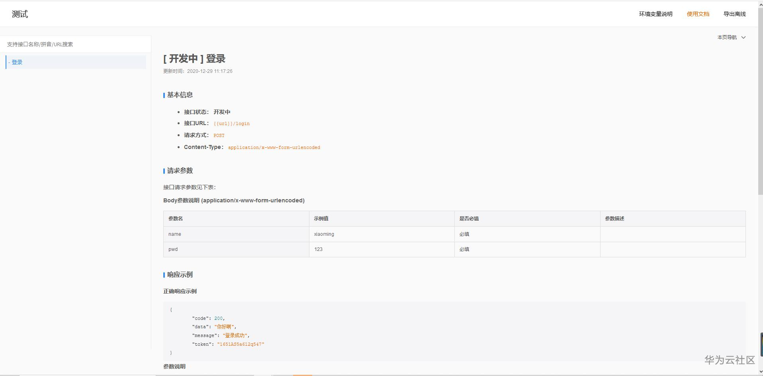Screen dimensions: 763x376
Task: Click the Body参数说明 table caption
Action: (x=234, y=200)
